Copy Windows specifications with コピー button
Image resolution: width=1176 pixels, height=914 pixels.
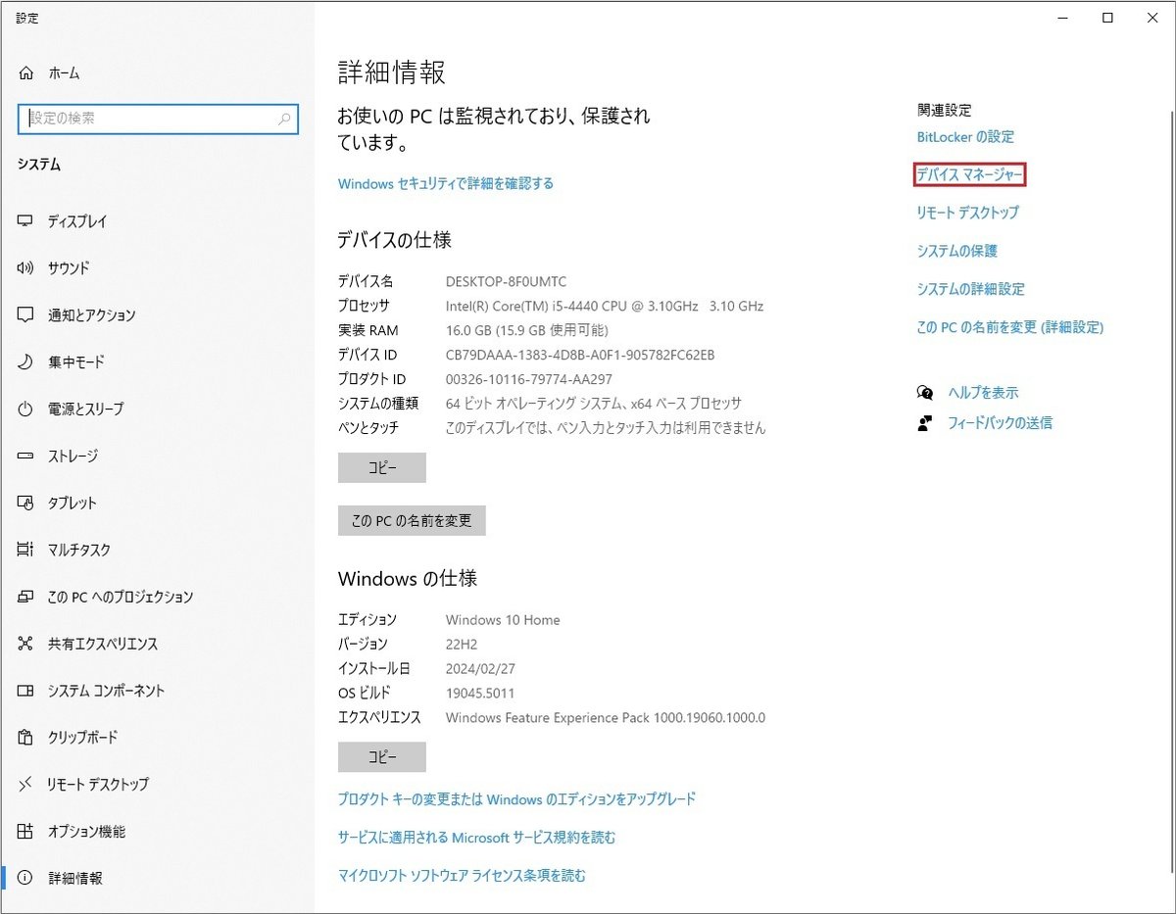[x=382, y=757]
